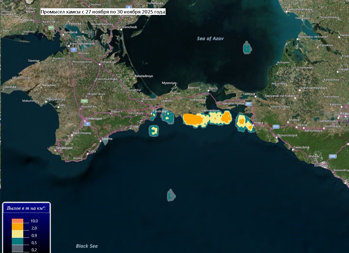Screen dimensions: 349x253
Task: Select the Sevastopol city marker dot
Action: (x=55, y=150)
